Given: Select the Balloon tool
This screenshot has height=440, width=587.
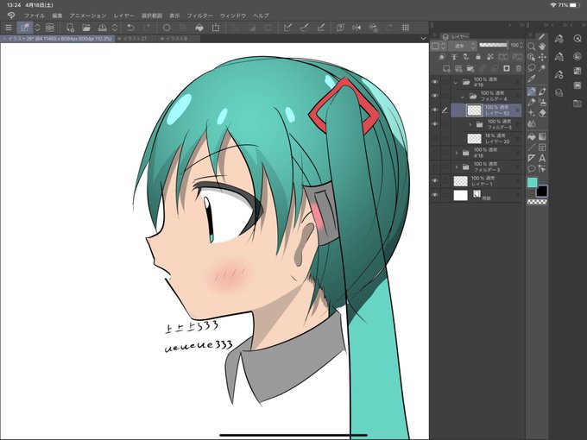Looking at the screenshot, I should (531, 169).
